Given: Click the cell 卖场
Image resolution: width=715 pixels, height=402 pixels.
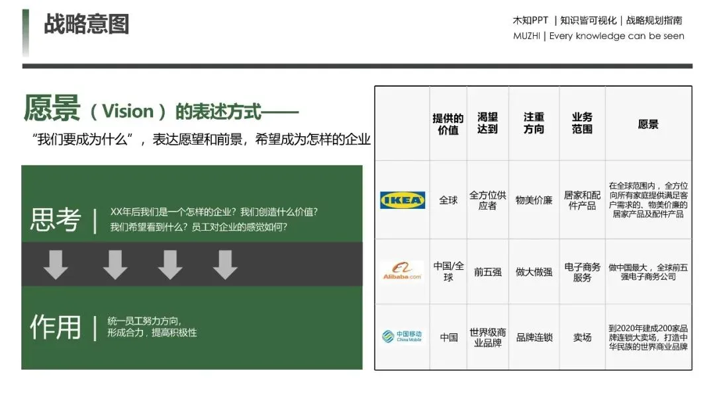Looking at the screenshot, I should (x=583, y=337).
